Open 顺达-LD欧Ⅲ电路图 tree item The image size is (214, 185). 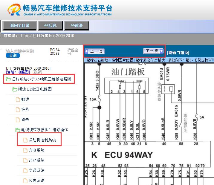tap(35, 89)
